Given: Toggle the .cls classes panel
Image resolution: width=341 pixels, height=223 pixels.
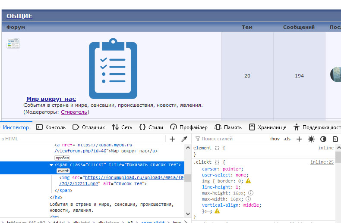Looking at the screenshot, I should point(287,139).
